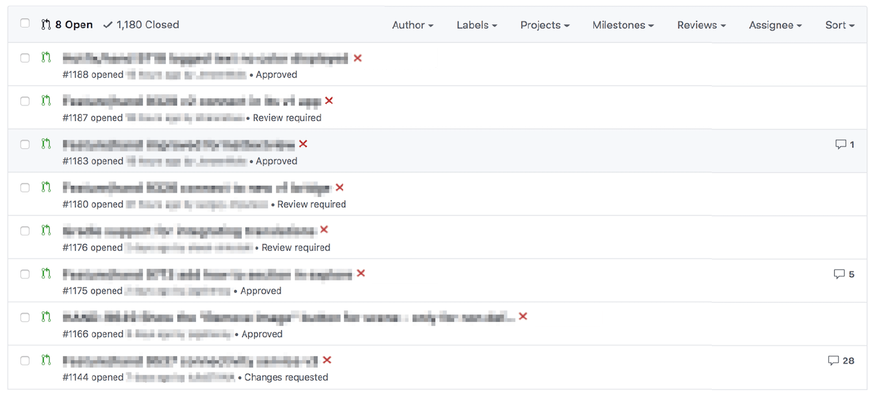Click the failed status X for #1183
This screenshot has height=399, width=871.
[303, 144]
